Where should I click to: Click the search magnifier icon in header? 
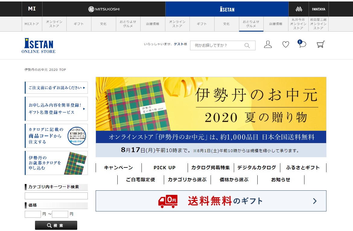pyautogui.click(x=247, y=45)
